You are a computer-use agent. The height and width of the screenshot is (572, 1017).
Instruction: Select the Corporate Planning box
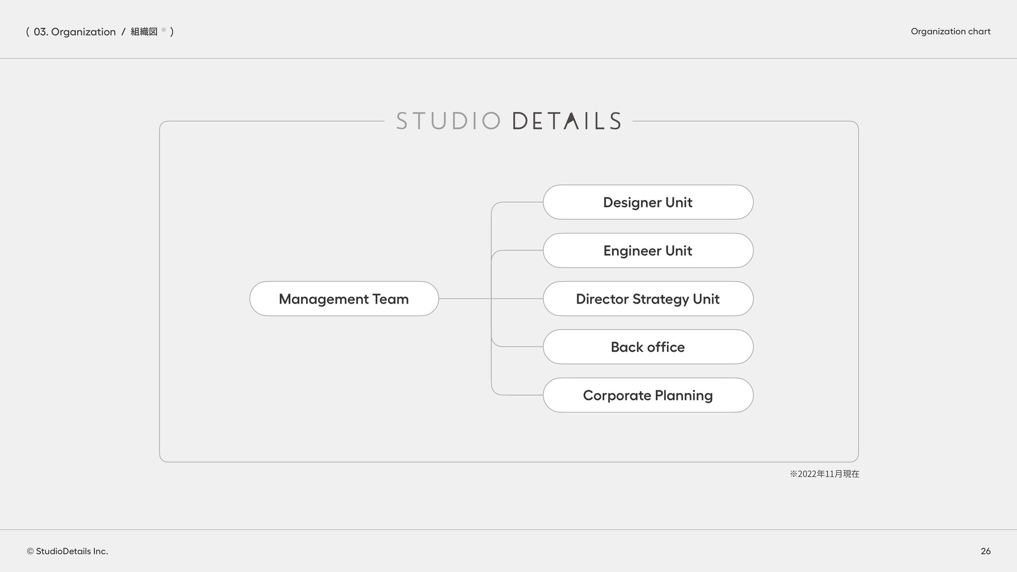647,395
